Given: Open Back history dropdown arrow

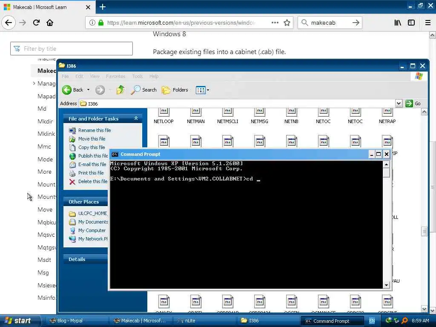Looking at the screenshot, I should (88, 90).
